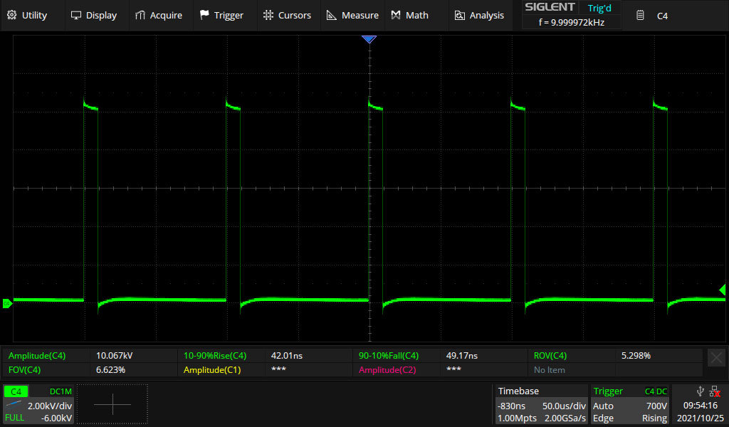729x427 pixels.
Task: Click the 2.00GSa/s sample rate
Action: point(565,418)
